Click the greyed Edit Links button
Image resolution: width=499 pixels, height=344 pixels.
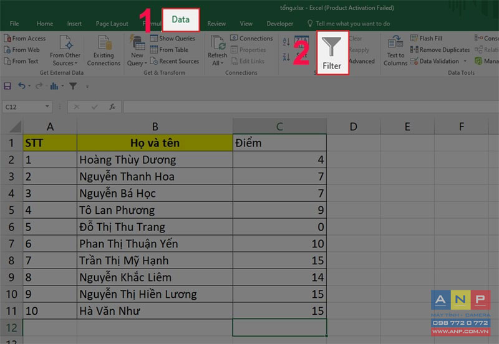248,61
